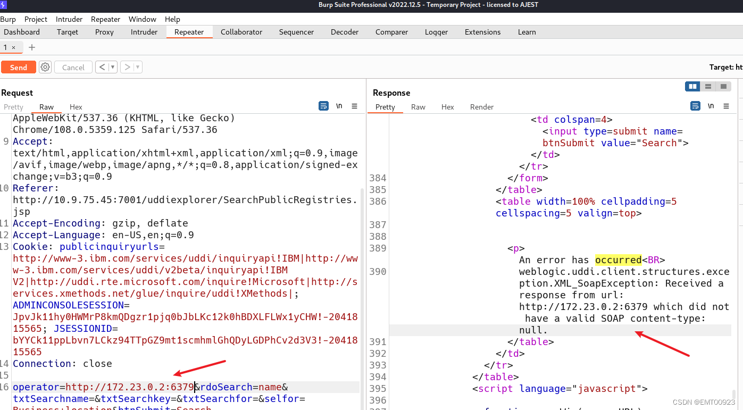Screen dimensions: 743x410
Task: Click the script language=javascript line
Action: point(560,389)
